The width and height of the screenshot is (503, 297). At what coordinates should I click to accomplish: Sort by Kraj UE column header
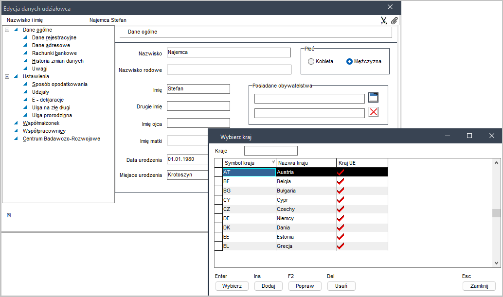pos(362,163)
